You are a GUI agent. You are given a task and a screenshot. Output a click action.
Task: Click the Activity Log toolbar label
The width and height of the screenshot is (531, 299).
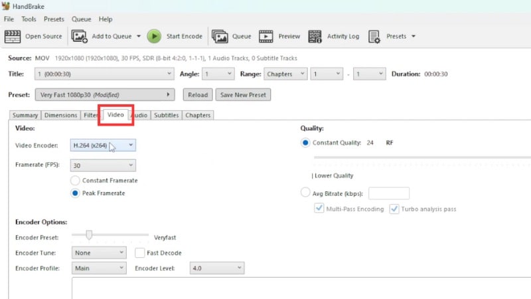coord(343,37)
